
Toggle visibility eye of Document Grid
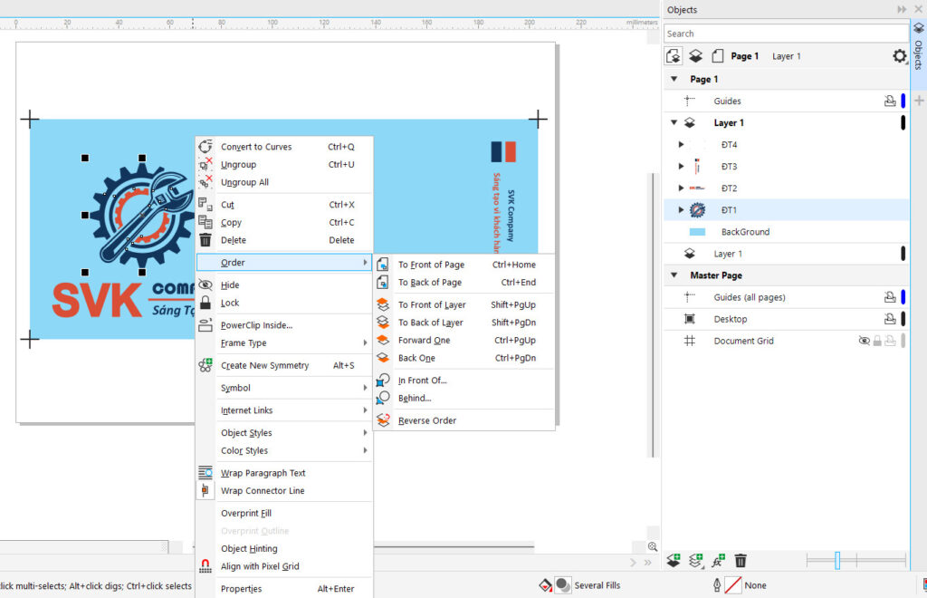coord(864,341)
